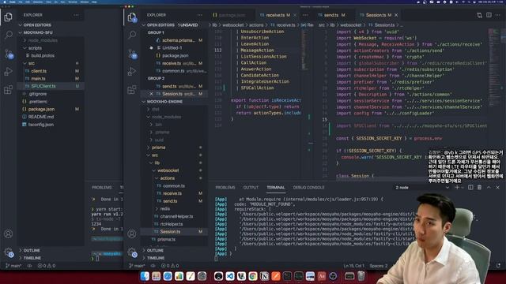Image resolution: width=506 pixels, height=284 pixels.
Task: Select the TERMINAL panel tab
Action: tap(276, 188)
